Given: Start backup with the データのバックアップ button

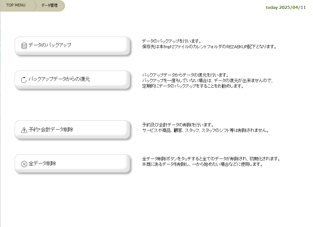Looking at the screenshot, I should pos(73,46).
